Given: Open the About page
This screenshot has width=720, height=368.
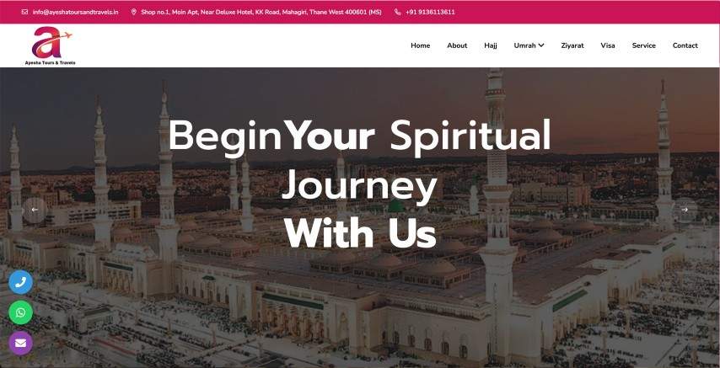Looking at the screenshot, I should tap(457, 45).
